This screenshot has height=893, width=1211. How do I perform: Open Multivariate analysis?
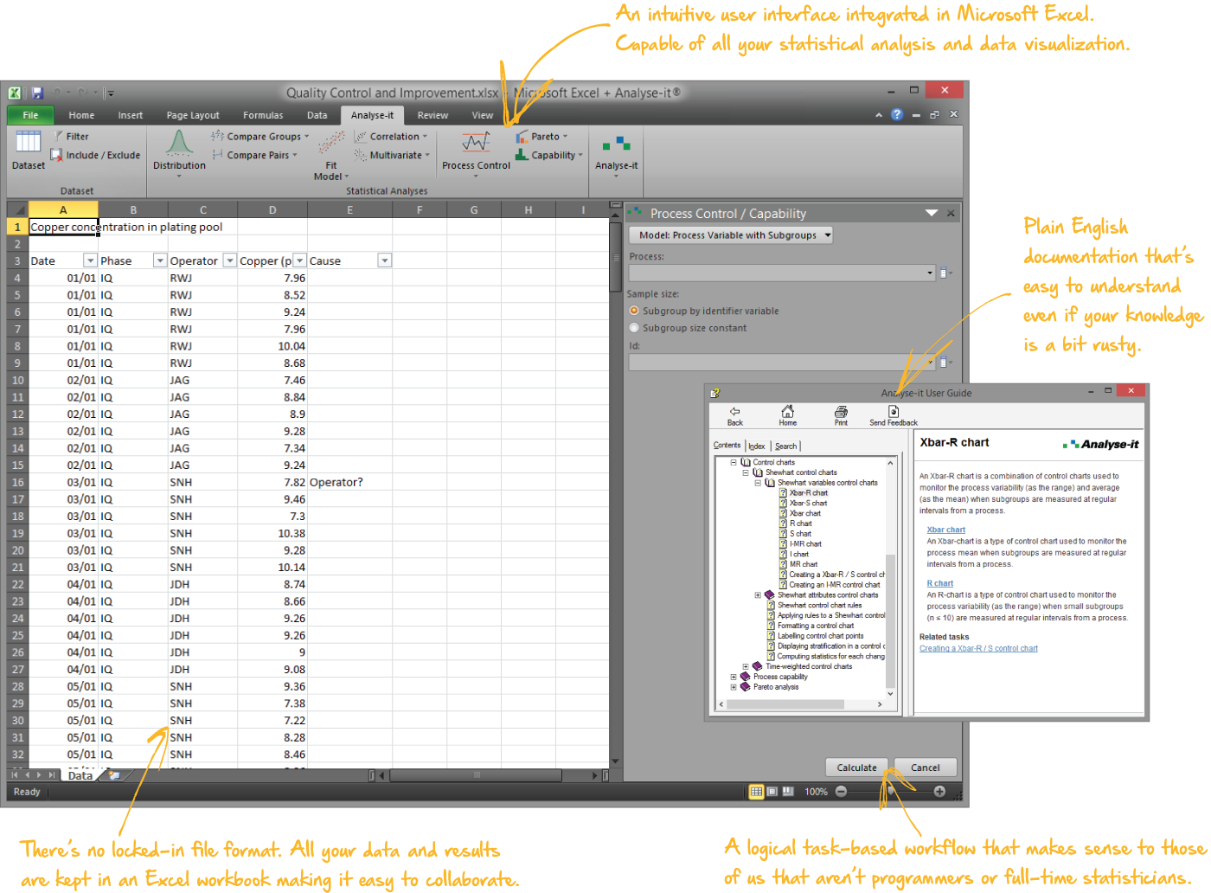tap(392, 156)
